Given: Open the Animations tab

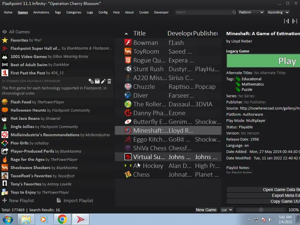Looking at the screenshot, I should [41, 12].
